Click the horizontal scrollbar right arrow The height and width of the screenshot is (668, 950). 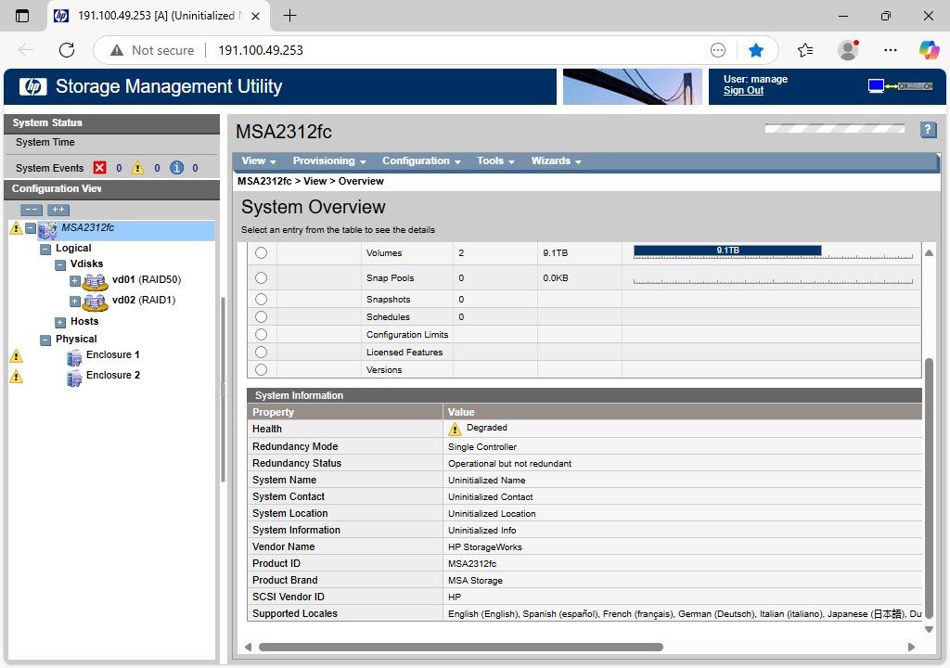point(911,647)
